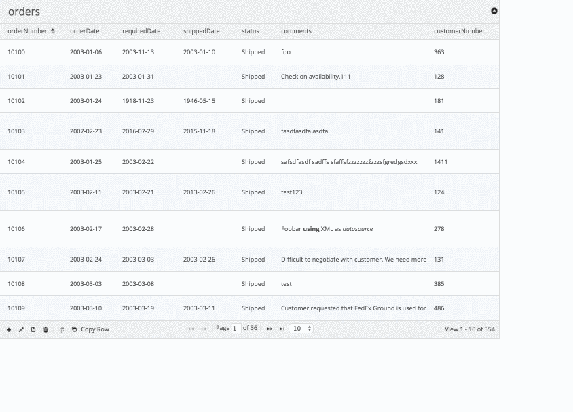Click the Shipped status in row 10108

pos(253,284)
